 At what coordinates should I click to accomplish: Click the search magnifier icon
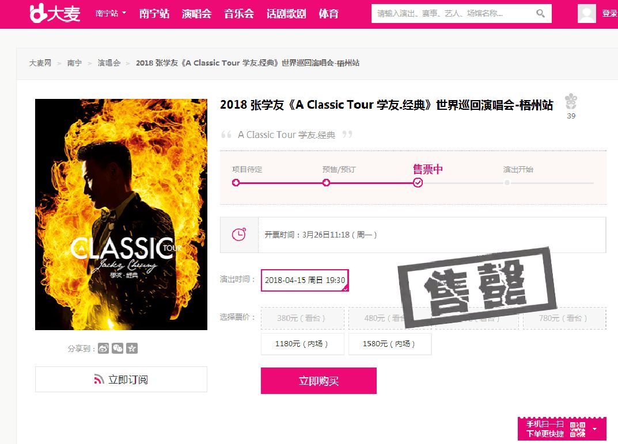(x=540, y=13)
